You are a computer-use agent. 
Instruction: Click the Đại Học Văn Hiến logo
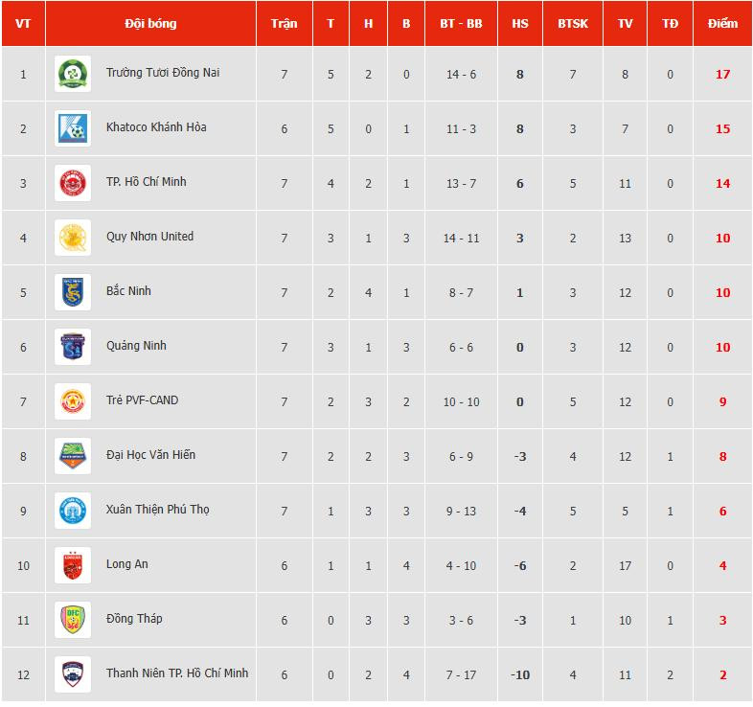73,456
